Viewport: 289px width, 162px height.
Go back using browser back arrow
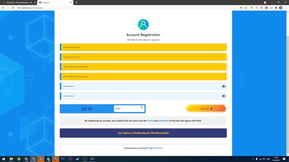pos(3,8)
